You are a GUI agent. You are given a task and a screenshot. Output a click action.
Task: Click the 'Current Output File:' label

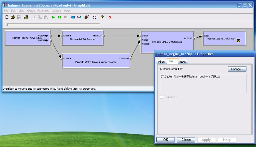point(172,69)
